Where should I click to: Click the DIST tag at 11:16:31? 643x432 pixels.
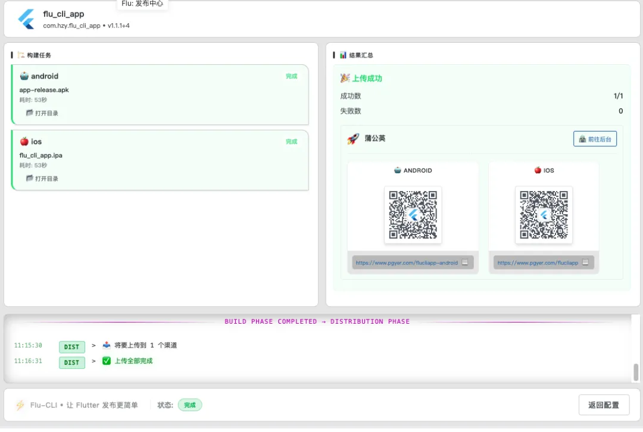point(72,362)
